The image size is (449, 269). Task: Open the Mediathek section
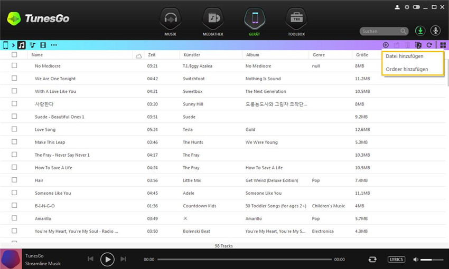[213, 22]
